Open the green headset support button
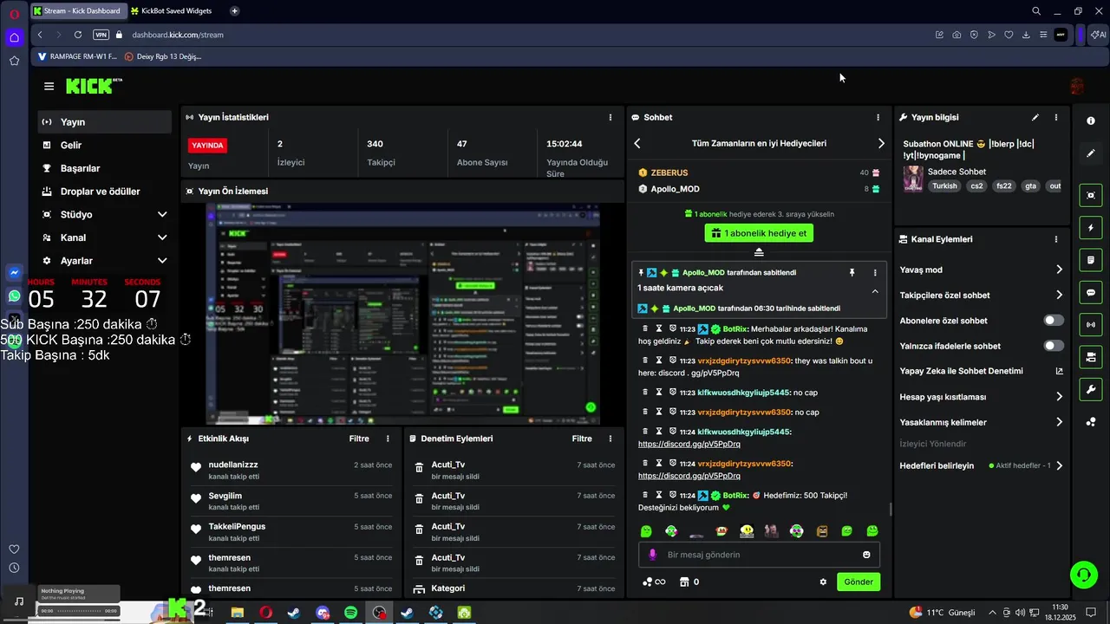Viewport: 1110px width, 624px height. (x=1082, y=574)
